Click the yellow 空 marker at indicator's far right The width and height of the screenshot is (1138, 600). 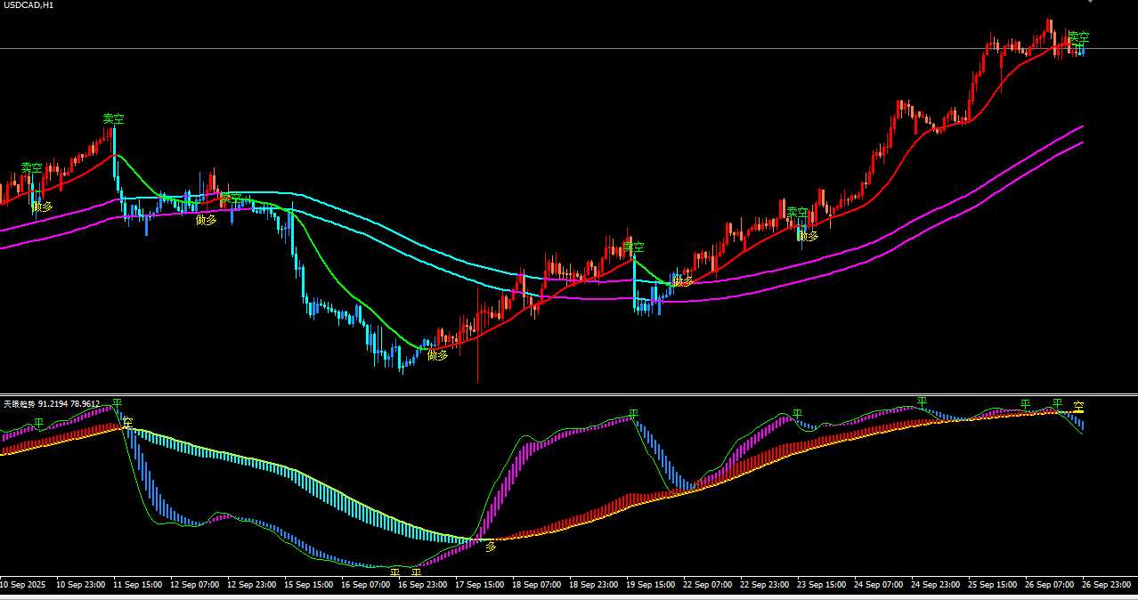point(1078,407)
